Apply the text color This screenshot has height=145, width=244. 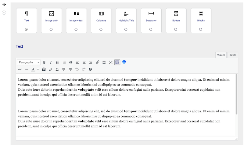[33, 69]
